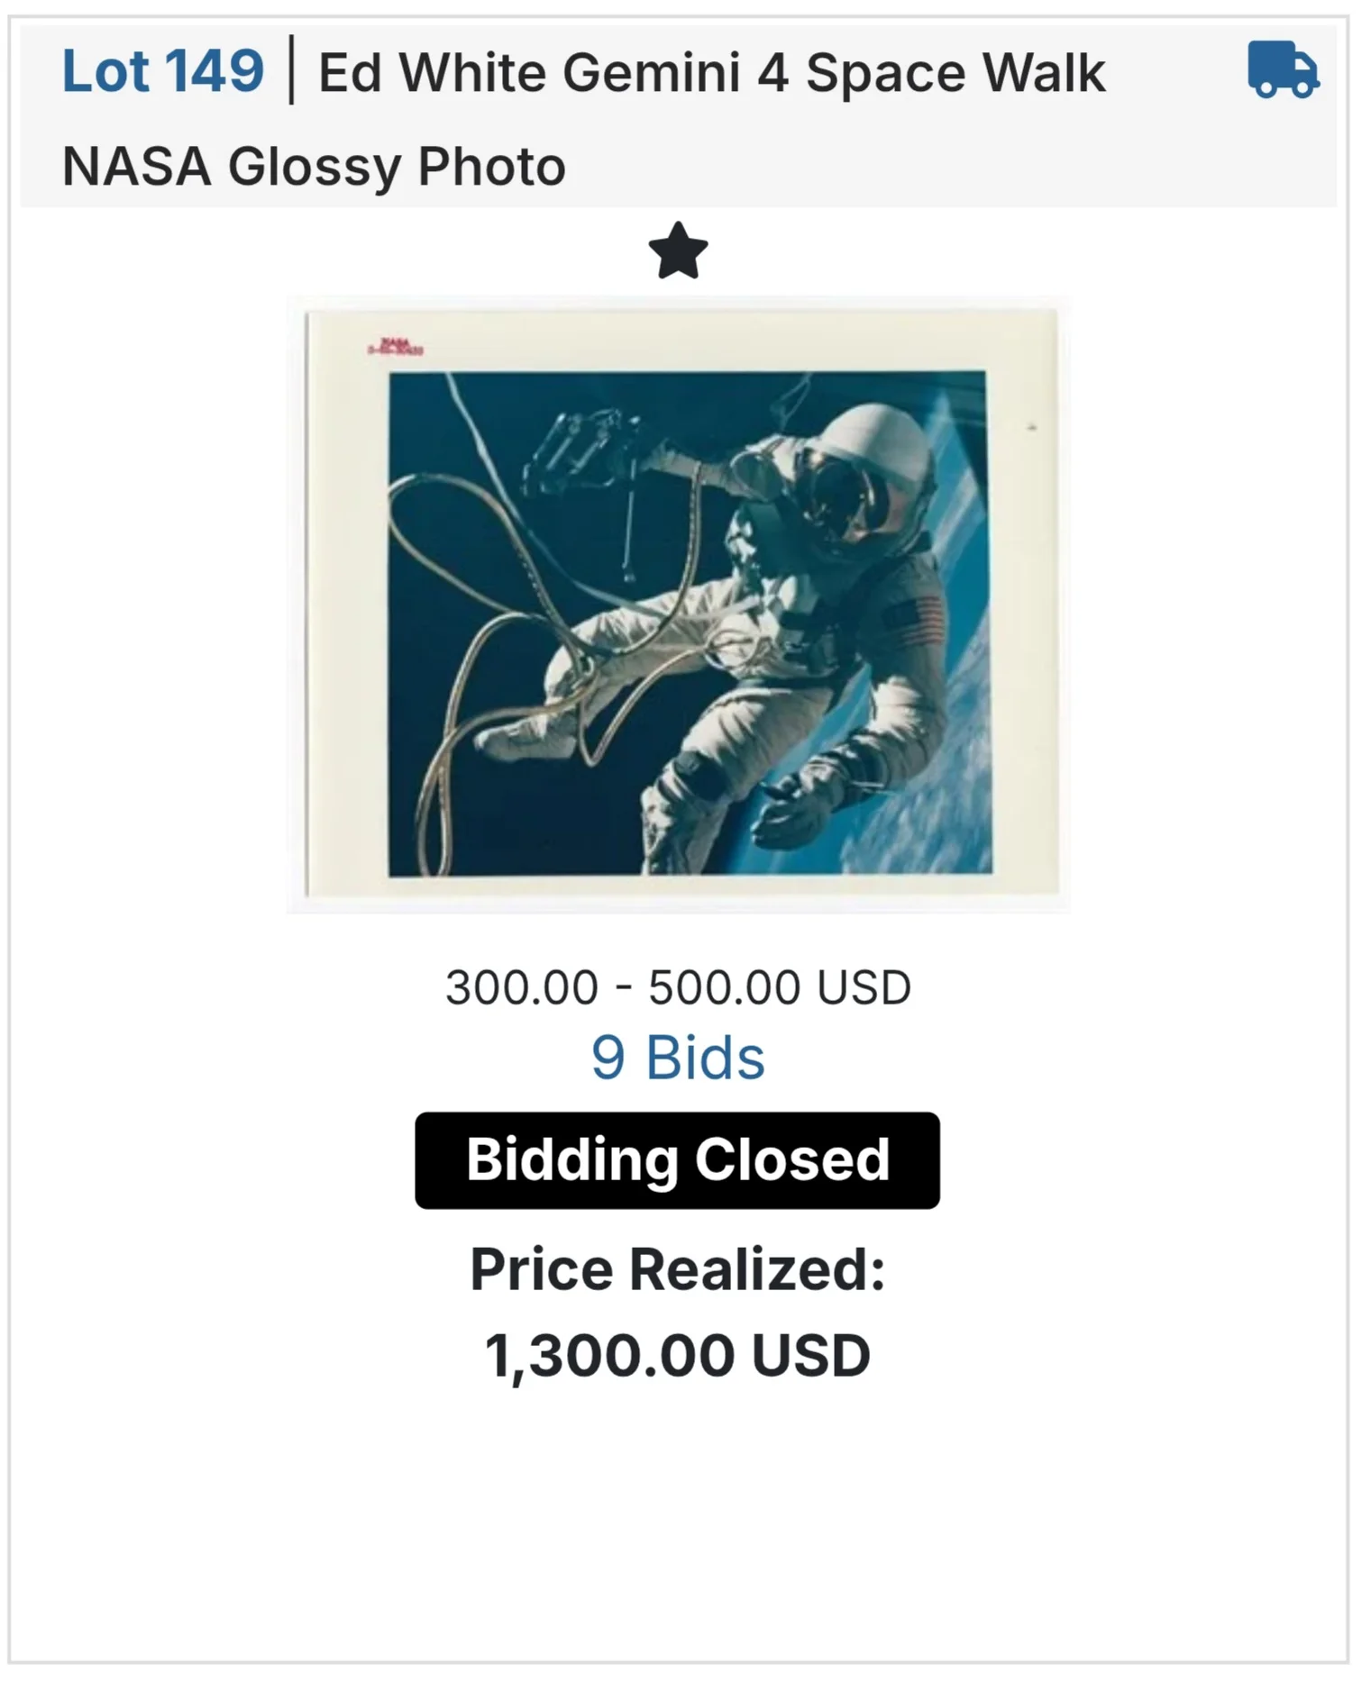Image resolution: width=1362 pixels, height=1682 pixels.
Task: Click the 300.00 - 500.00 USD estimate
Action: coord(678,987)
